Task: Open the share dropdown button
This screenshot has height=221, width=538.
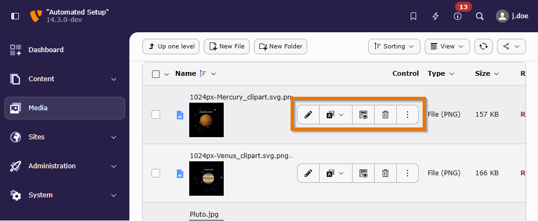Action: pyautogui.click(x=511, y=46)
